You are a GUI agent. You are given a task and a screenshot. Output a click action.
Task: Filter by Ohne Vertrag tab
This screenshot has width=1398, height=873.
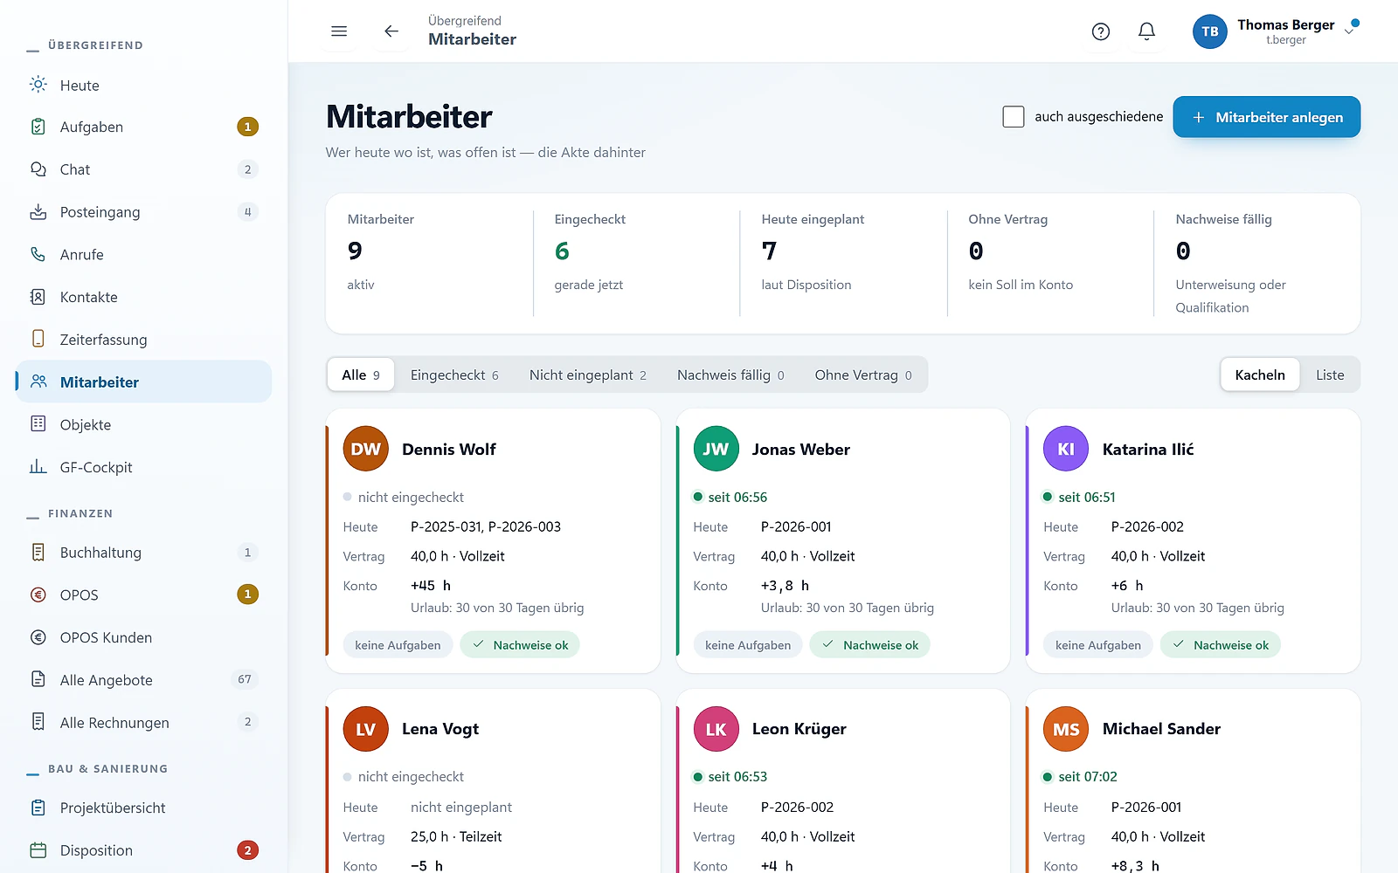[x=863, y=375]
